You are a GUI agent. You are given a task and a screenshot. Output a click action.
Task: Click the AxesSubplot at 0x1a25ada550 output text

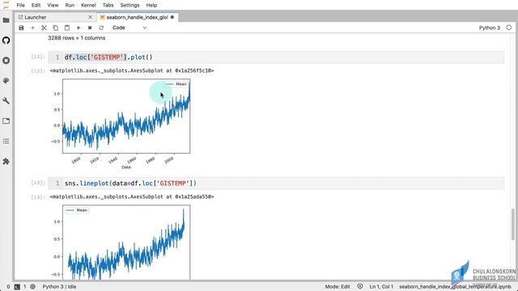[132, 196]
